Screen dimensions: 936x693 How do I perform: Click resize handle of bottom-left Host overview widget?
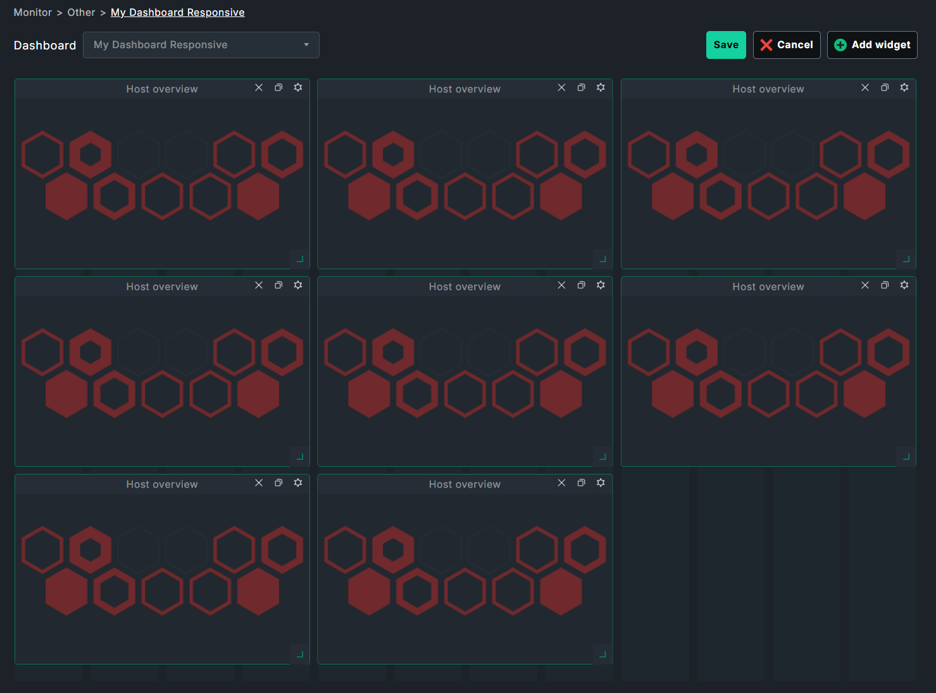(300, 654)
